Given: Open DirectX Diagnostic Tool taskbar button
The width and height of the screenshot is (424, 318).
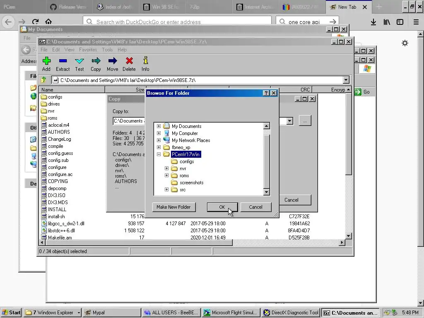Looking at the screenshot, I should coord(291,313).
